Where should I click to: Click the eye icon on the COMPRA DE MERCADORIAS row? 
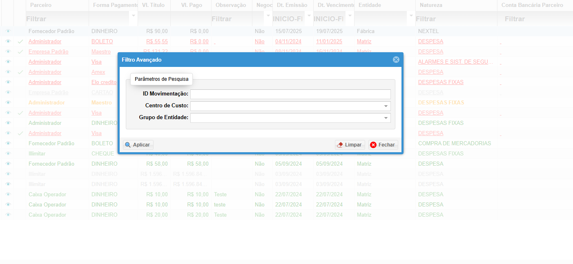(8, 143)
